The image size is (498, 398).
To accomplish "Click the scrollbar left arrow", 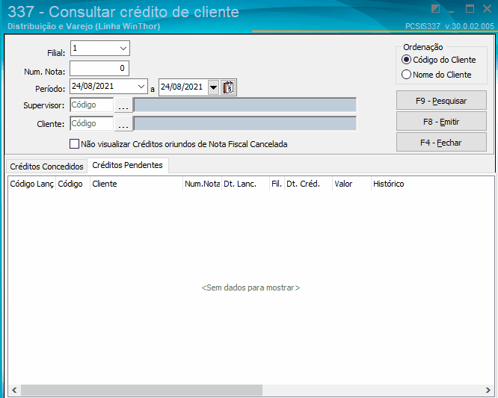I will [14, 390].
